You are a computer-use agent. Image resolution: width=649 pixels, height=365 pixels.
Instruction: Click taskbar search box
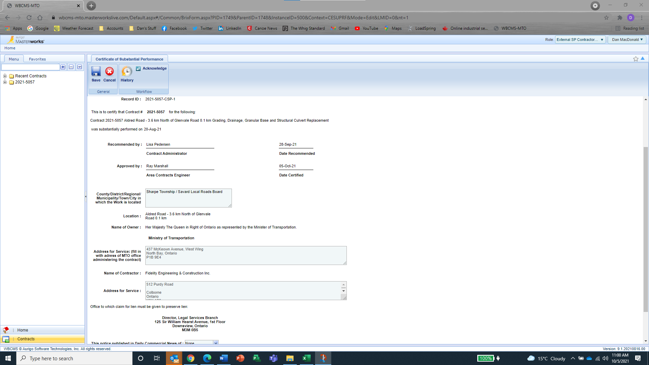point(74,358)
